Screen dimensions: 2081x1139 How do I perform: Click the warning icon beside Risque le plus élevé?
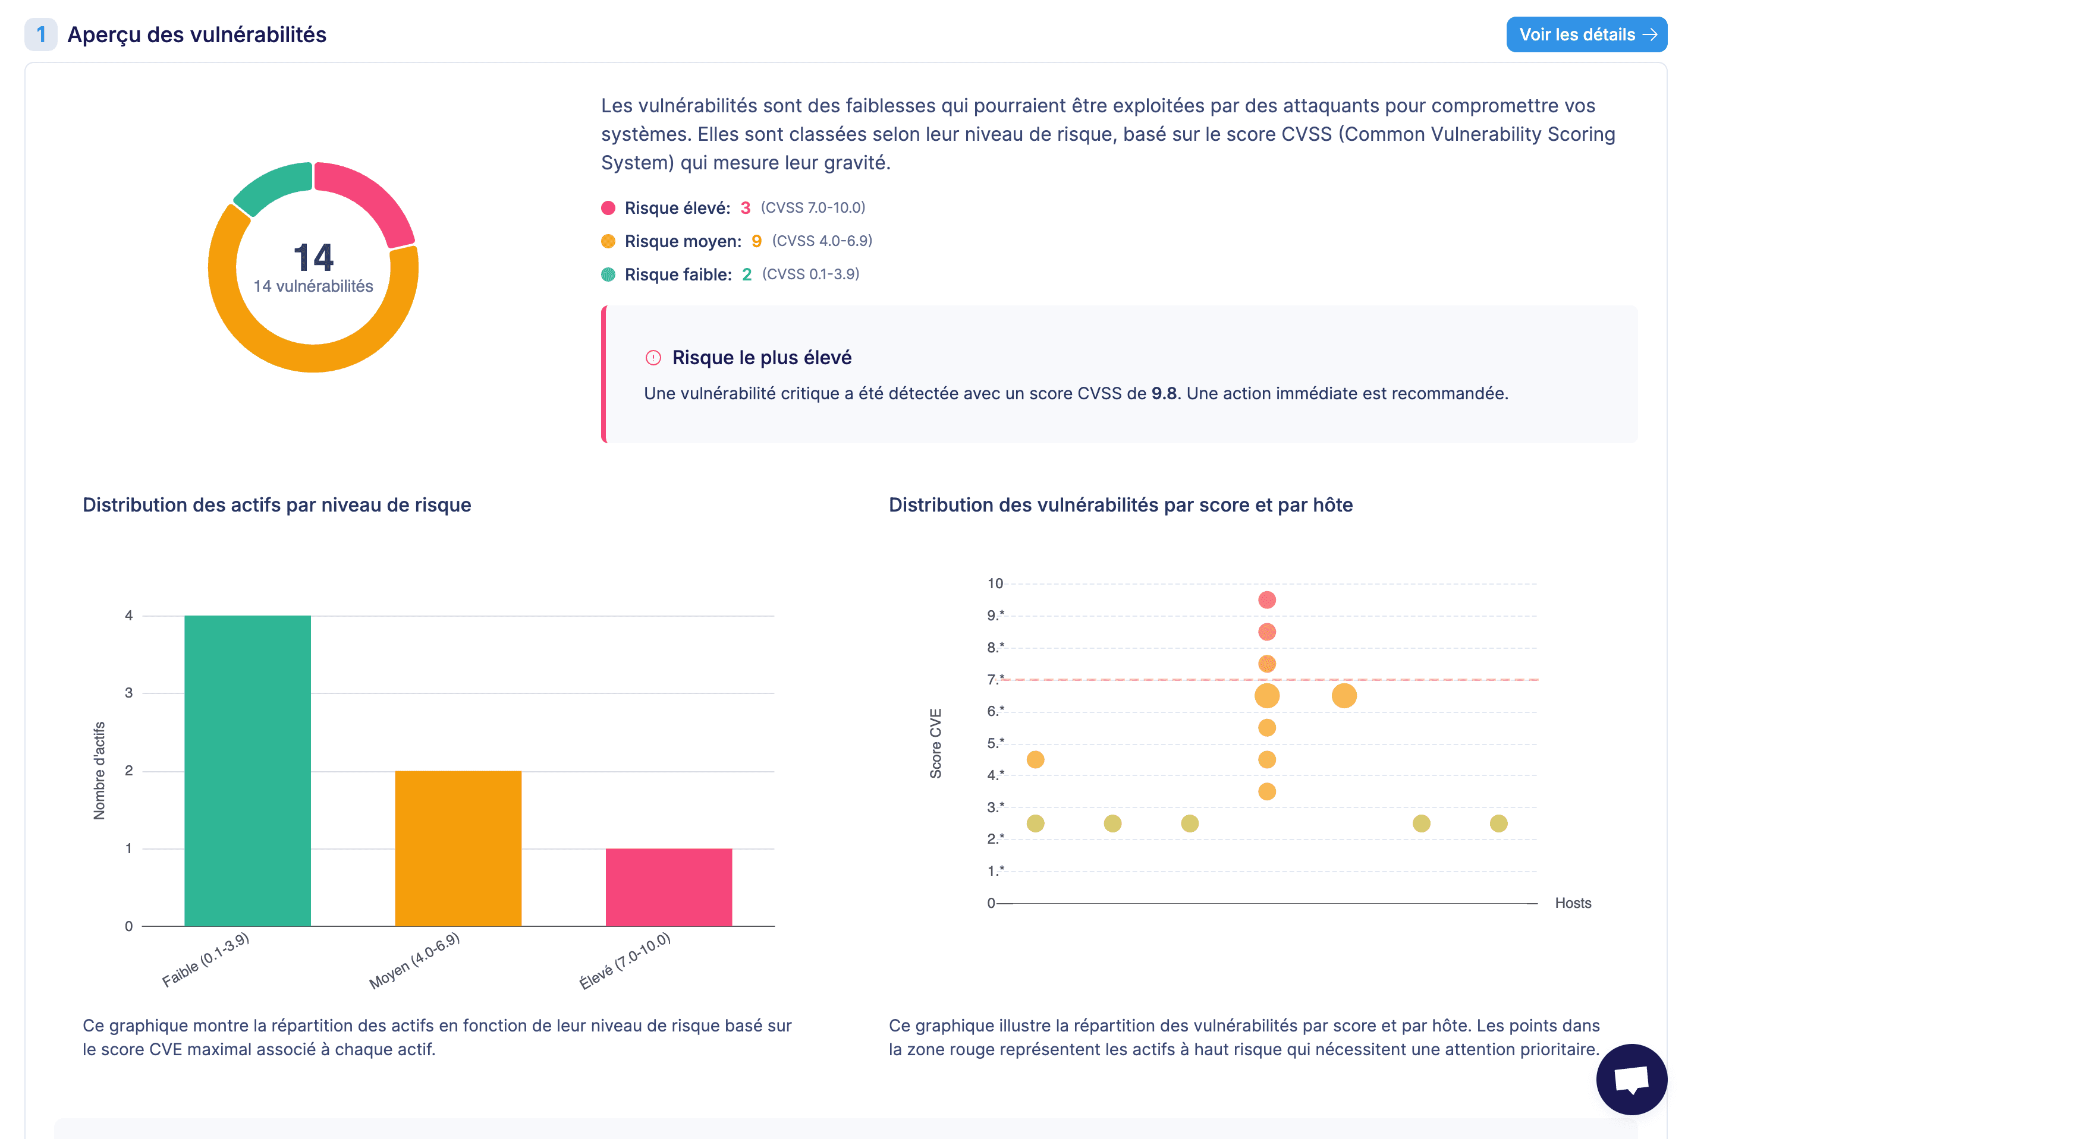(x=653, y=358)
